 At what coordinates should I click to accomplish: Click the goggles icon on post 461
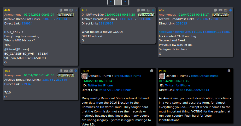pos(143,10)
